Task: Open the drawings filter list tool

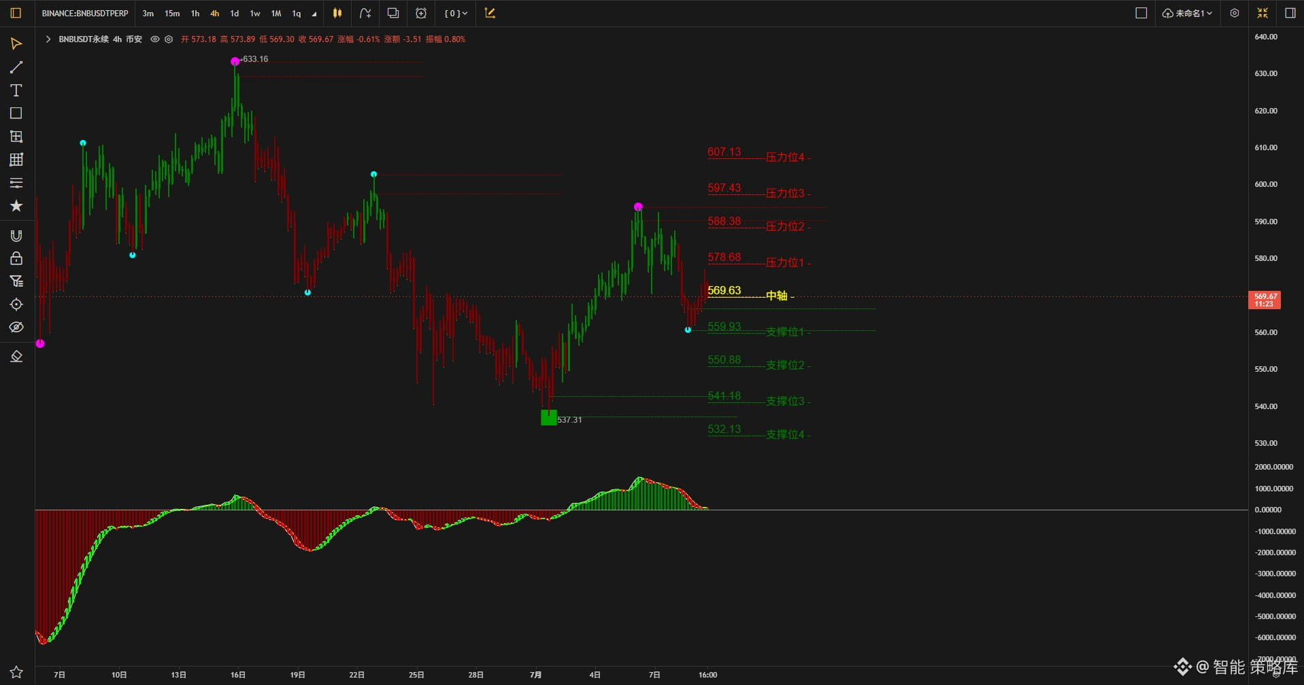Action: coord(16,281)
